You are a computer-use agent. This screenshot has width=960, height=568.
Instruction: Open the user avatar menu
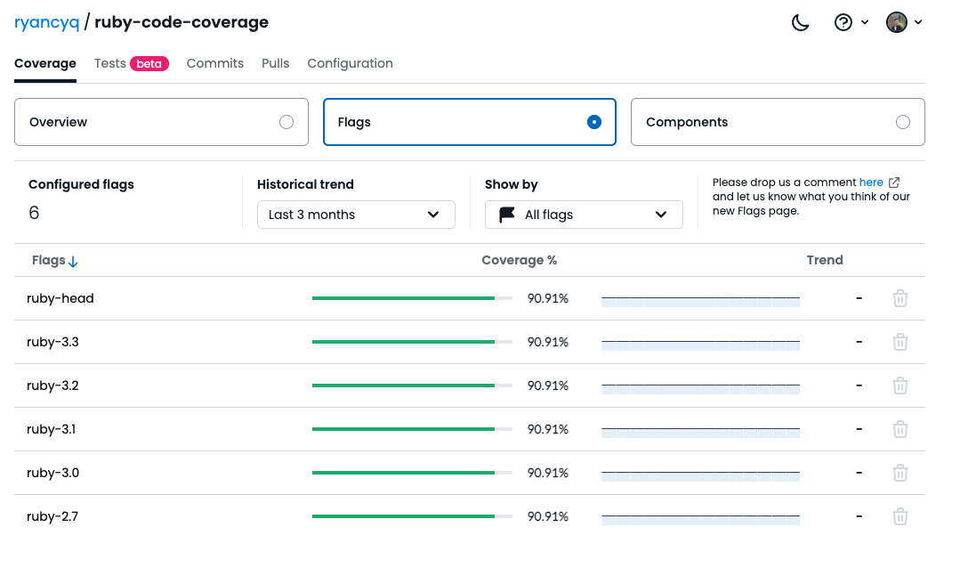(x=896, y=22)
